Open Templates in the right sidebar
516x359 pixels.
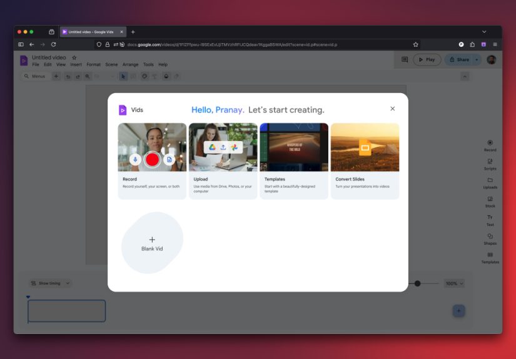490,258
